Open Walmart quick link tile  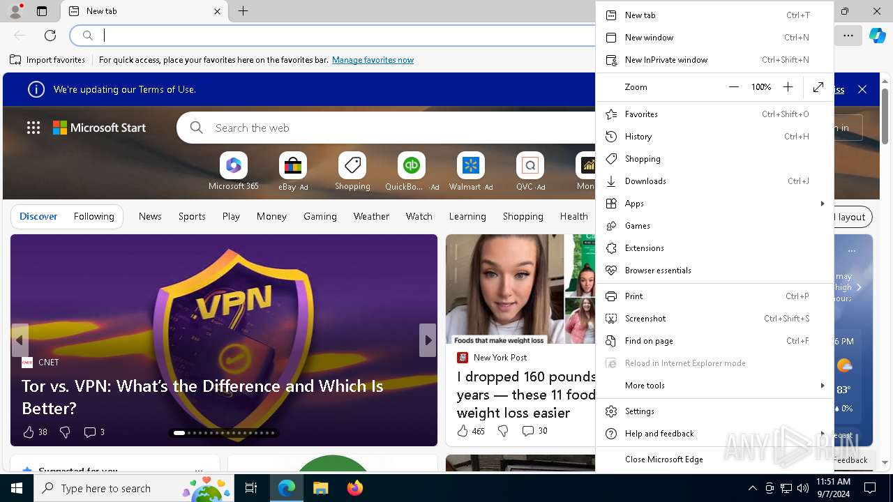(x=471, y=172)
